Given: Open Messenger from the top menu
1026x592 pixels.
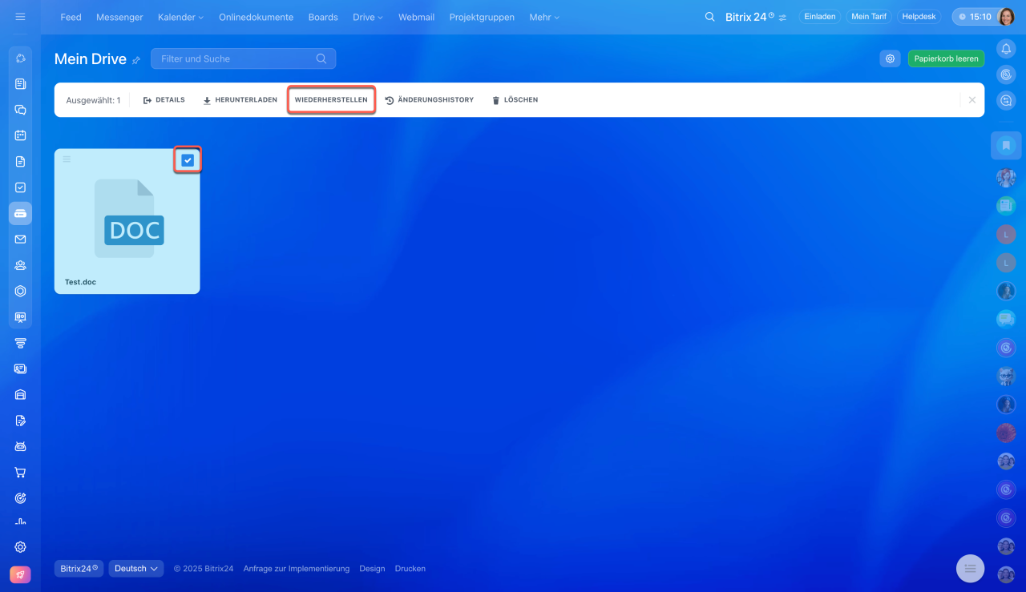Looking at the screenshot, I should coord(119,17).
